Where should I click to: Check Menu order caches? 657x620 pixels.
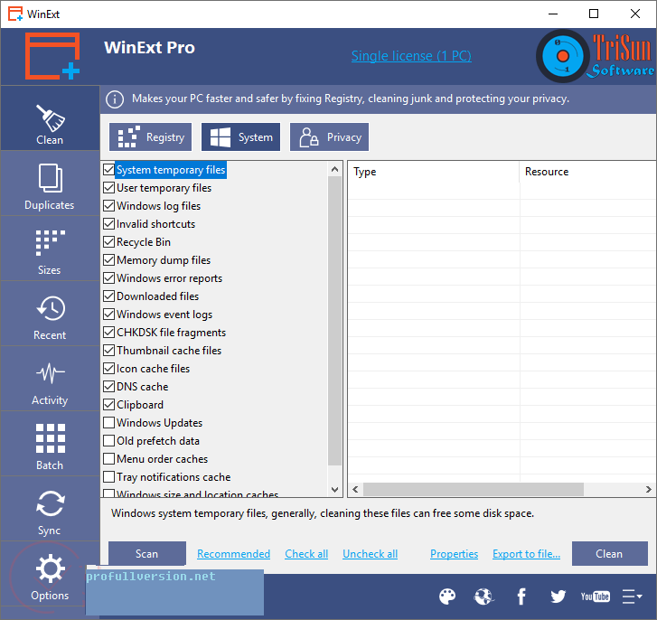(109, 459)
